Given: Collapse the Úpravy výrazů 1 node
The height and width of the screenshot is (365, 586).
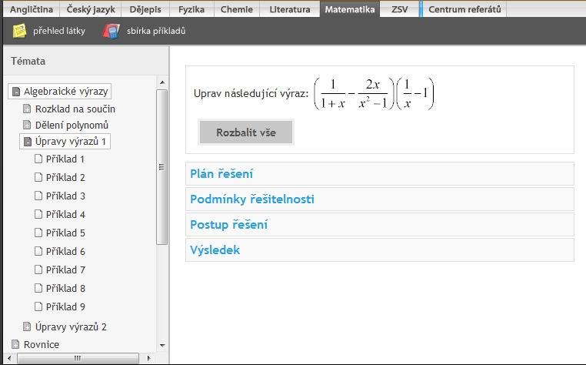Looking at the screenshot, I should coord(27,142).
